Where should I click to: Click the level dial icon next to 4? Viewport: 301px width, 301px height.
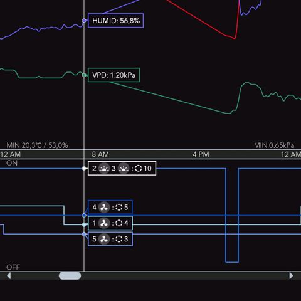pyautogui.click(x=119, y=223)
